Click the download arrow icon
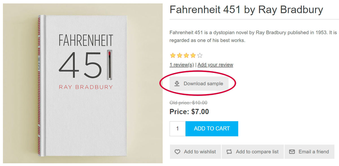Screen dimensions: 339x166 click(177, 83)
